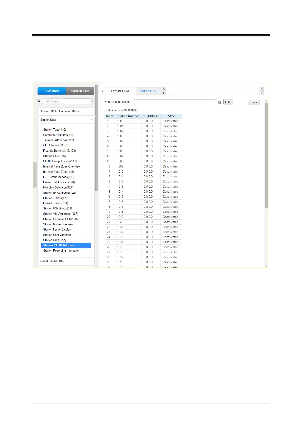Image resolution: width=302 pixels, height=428 pixels.
Task: Open Station IP Attributes(122)
Action: (x=59, y=193)
